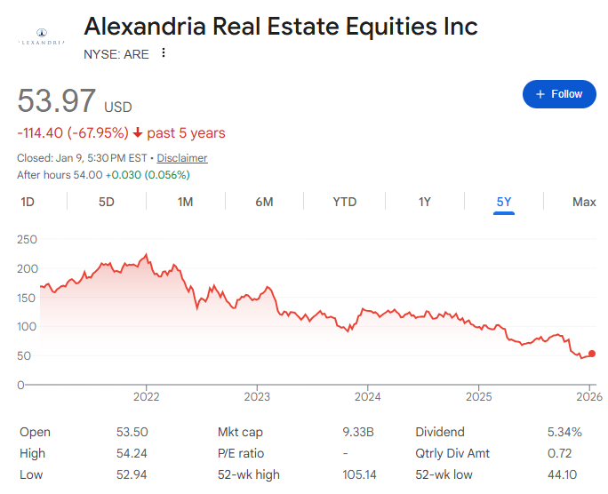Image resolution: width=608 pixels, height=494 pixels.
Task: Select the 1D time range tab
Action: click(28, 202)
